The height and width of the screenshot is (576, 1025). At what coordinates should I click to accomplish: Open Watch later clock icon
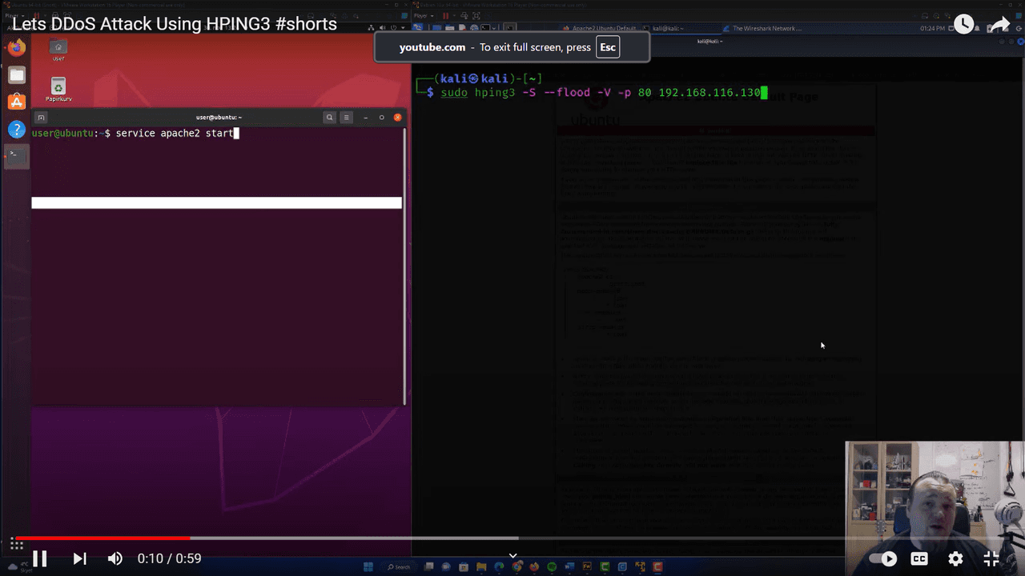click(x=963, y=25)
